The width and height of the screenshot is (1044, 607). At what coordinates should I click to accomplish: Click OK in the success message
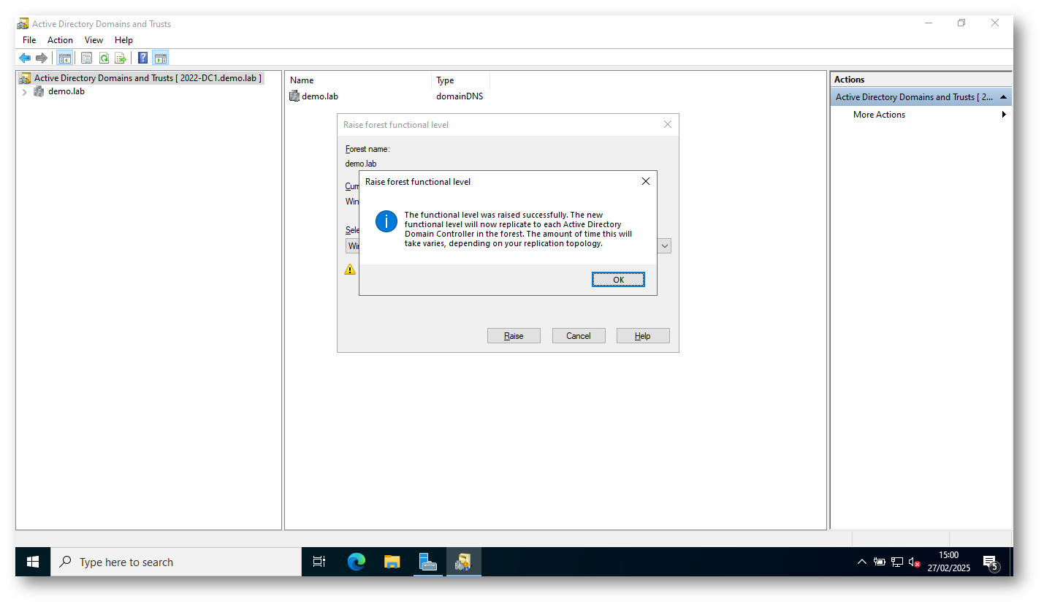point(618,280)
